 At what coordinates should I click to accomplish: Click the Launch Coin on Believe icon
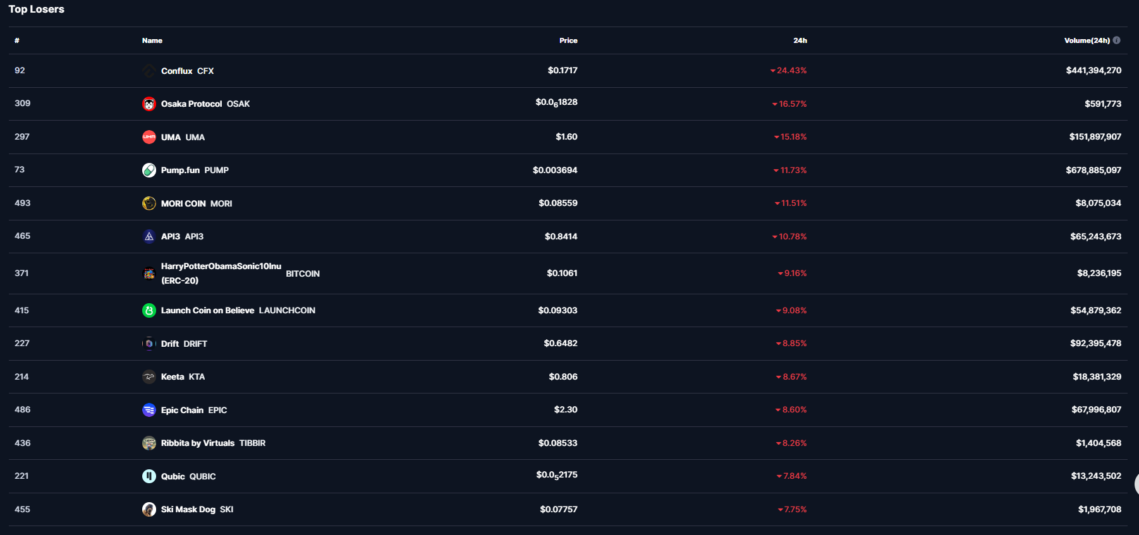(149, 310)
